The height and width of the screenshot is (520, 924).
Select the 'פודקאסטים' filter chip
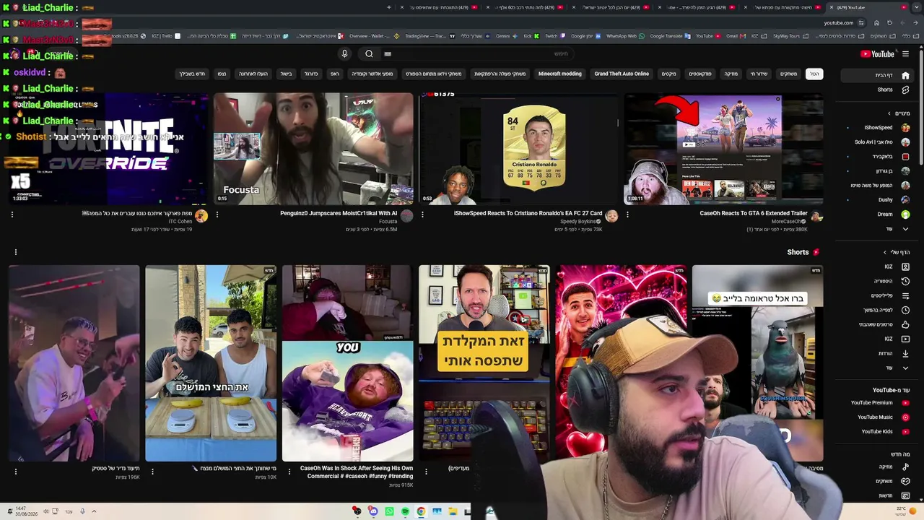[700, 74]
